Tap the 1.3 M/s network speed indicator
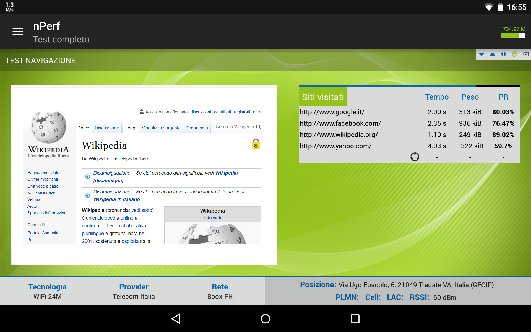 tap(10, 7)
